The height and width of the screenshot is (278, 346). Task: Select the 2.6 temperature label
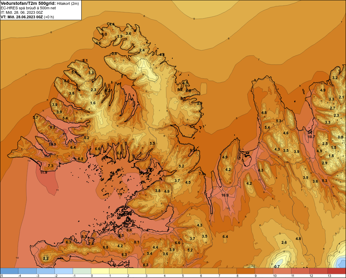[x=284, y=242]
